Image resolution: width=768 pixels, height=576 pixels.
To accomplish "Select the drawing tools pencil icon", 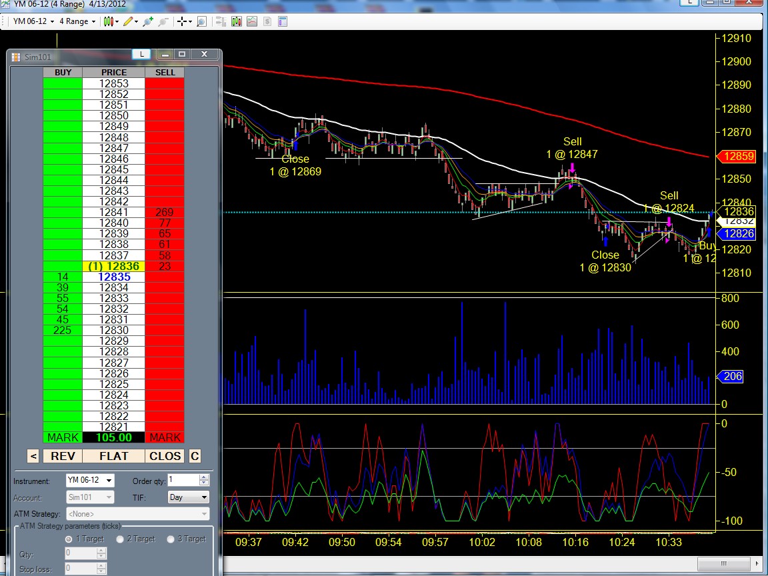I will point(128,21).
